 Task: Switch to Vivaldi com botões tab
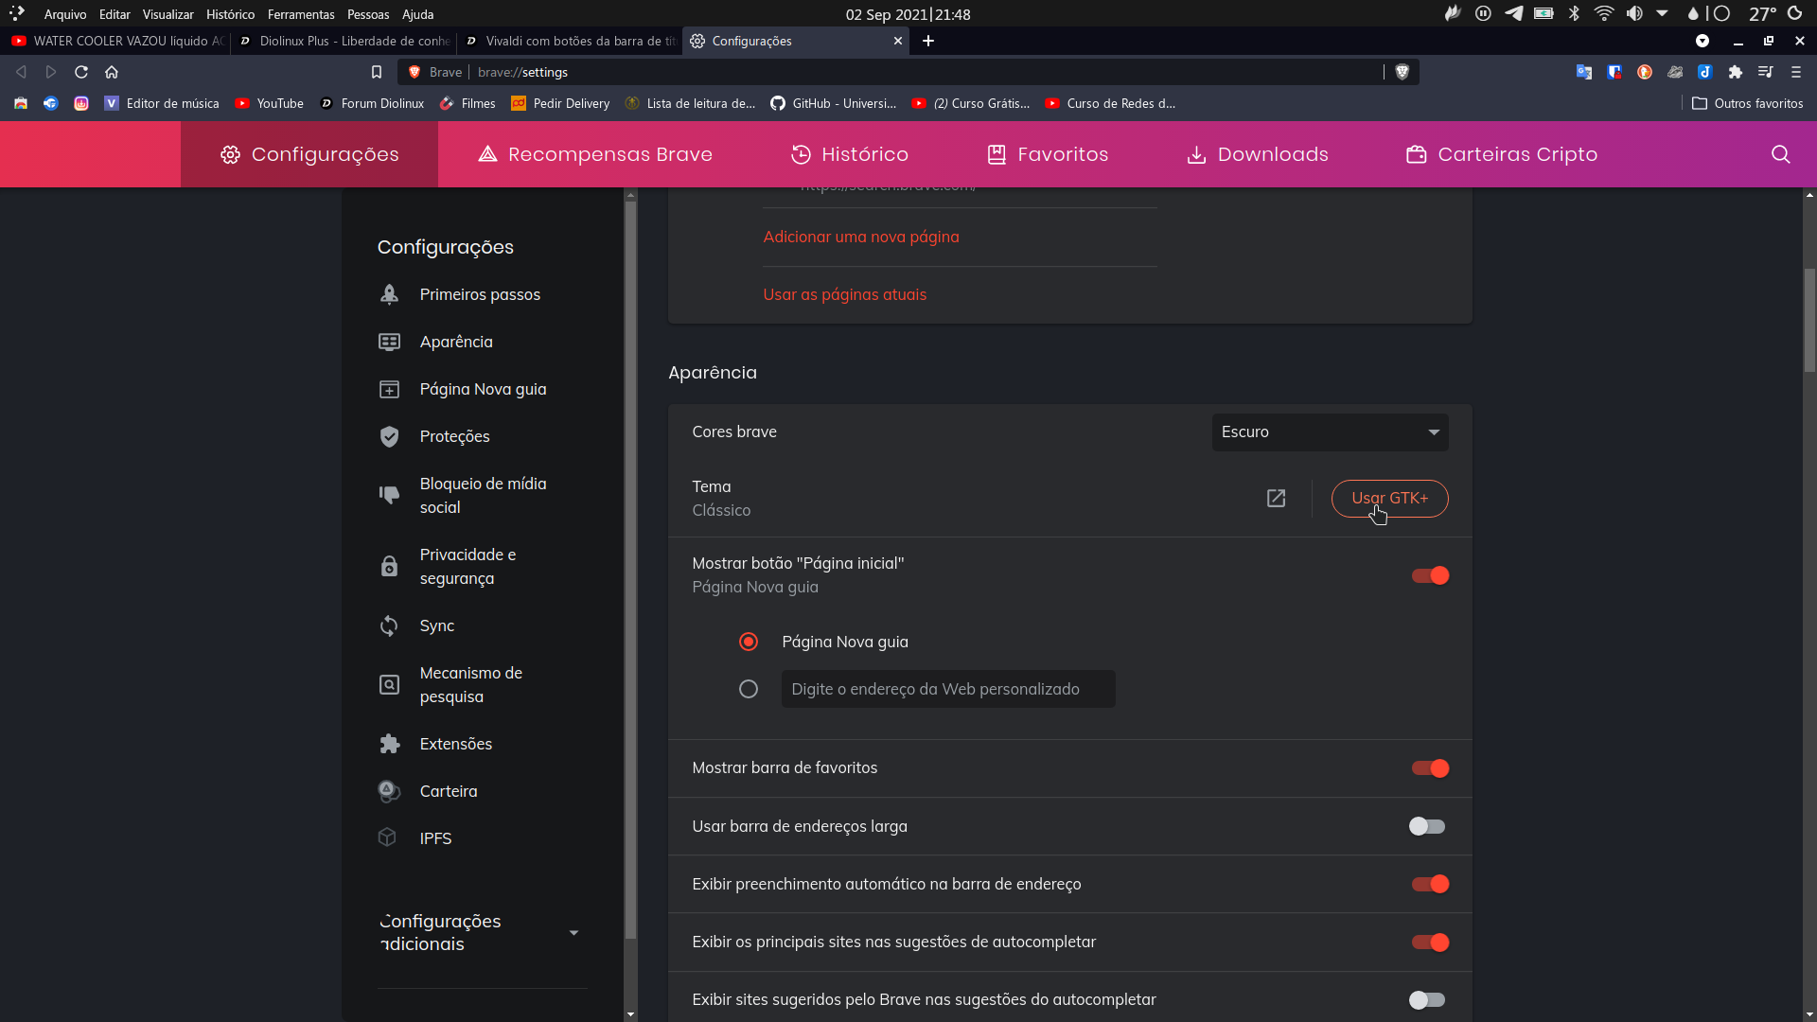(x=570, y=41)
